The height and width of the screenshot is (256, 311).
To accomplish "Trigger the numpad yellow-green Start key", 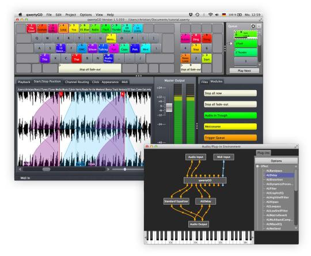I will pyautogui.click(x=207, y=58).
